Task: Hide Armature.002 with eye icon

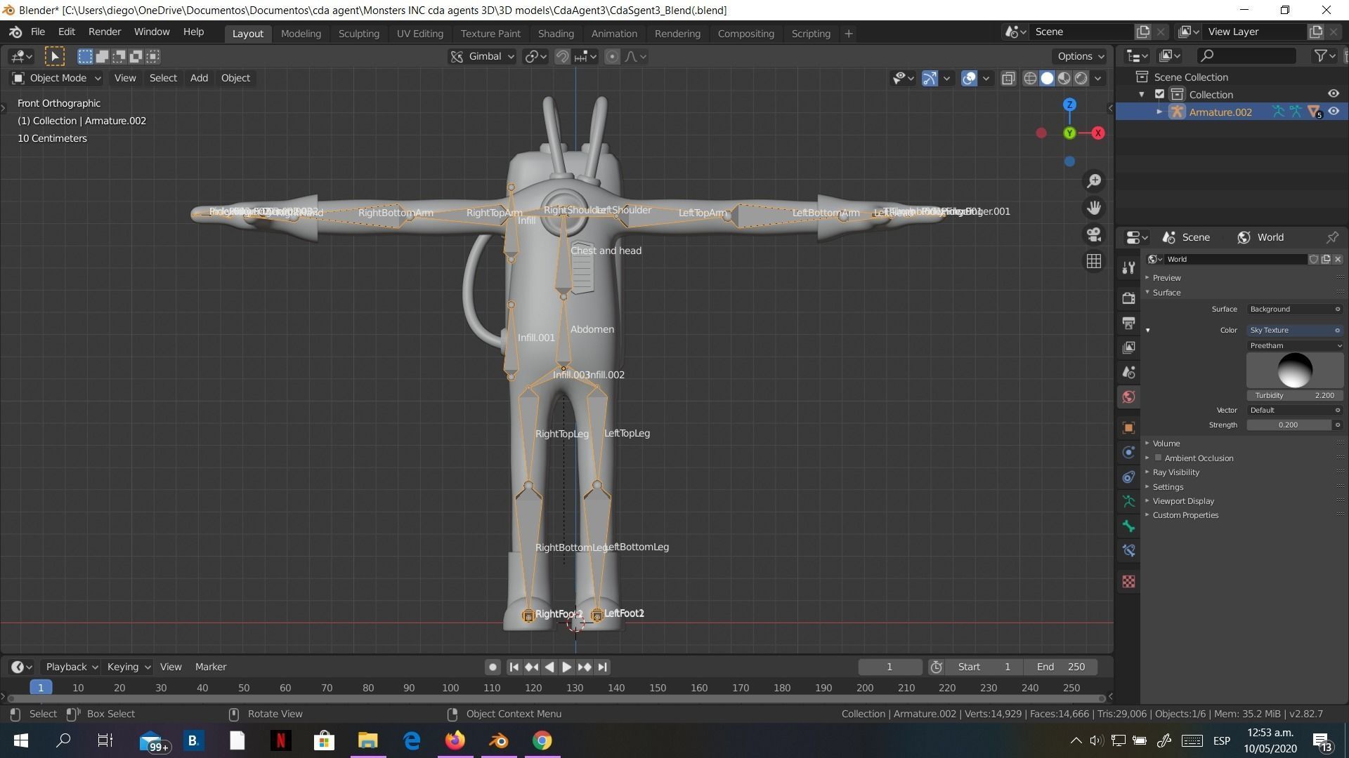Action: [1334, 112]
